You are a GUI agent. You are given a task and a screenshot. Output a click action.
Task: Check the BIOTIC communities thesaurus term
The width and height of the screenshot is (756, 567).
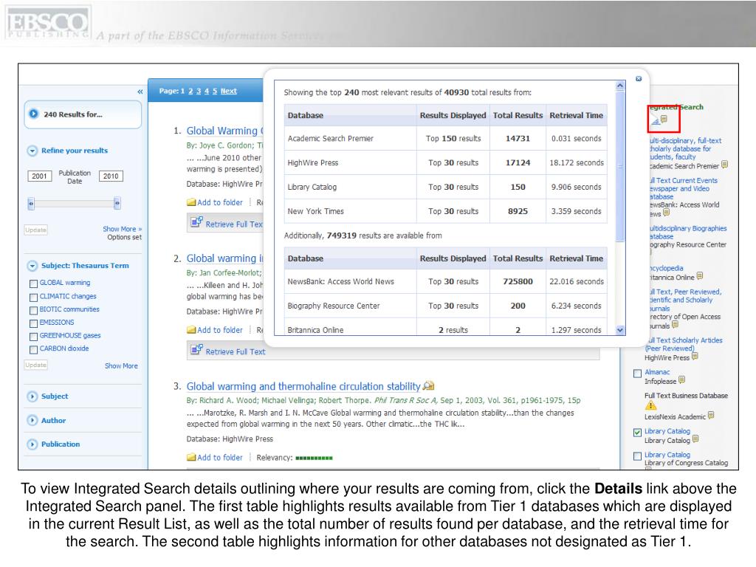(34, 310)
